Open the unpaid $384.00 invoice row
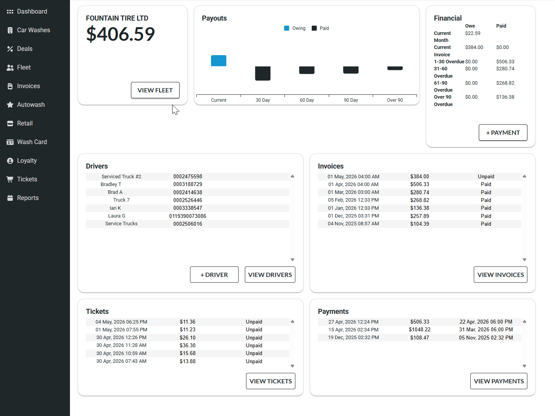Image resolution: width=555 pixels, height=416 pixels. point(420,177)
